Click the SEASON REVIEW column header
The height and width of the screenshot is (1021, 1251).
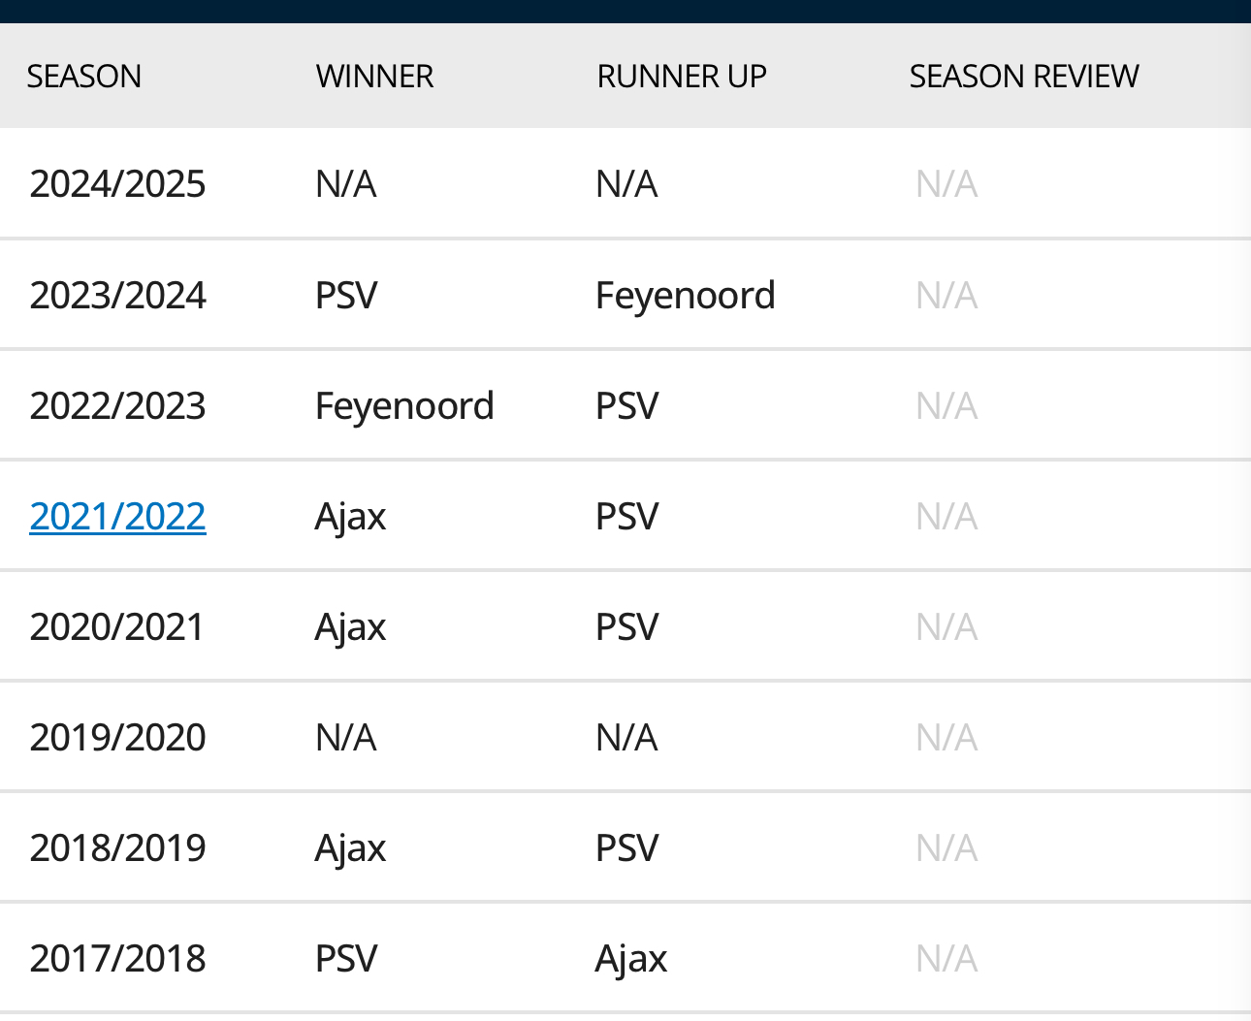(x=1023, y=77)
